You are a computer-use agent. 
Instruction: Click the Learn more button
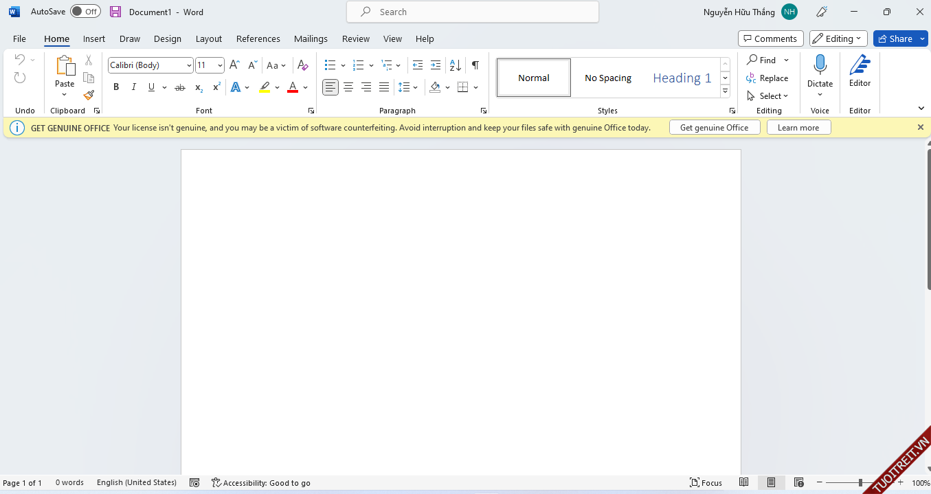point(798,127)
